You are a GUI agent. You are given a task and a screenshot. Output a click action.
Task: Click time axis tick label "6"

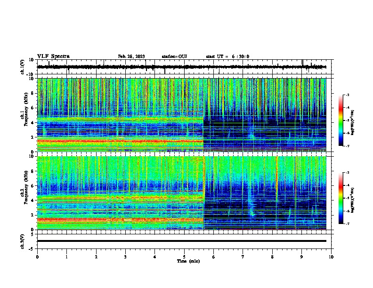pos(214,257)
